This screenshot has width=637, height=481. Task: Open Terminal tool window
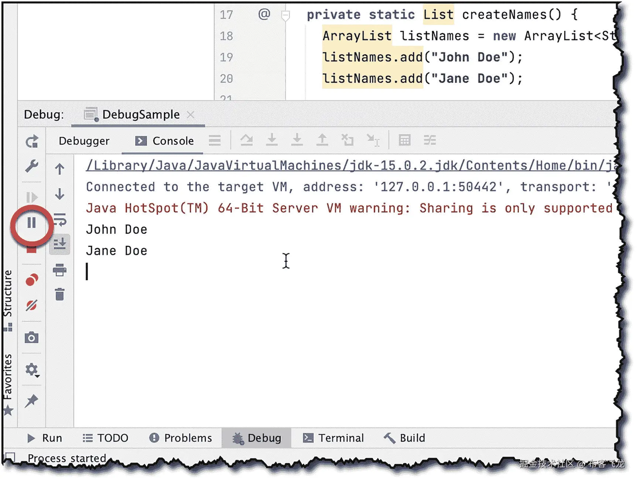coord(333,438)
